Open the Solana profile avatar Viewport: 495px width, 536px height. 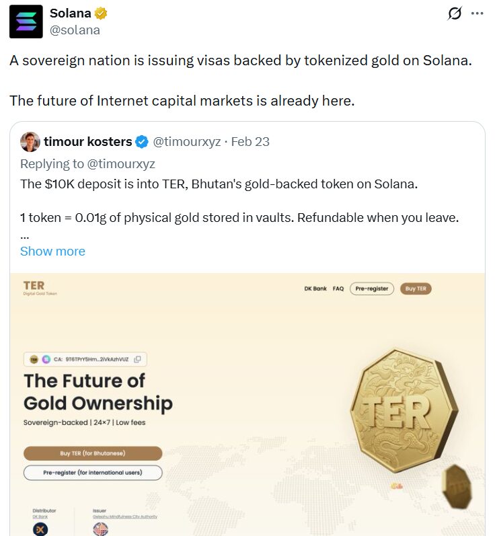(x=26, y=22)
